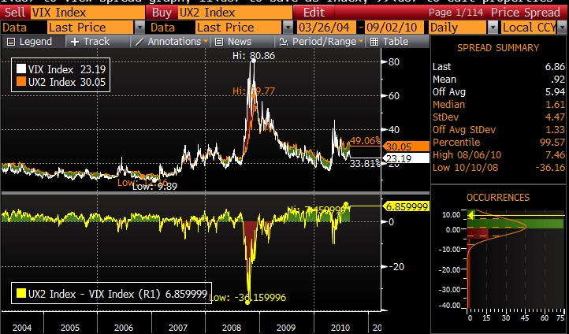
Task: Click the Percentile value 99.57
Action: (552, 142)
